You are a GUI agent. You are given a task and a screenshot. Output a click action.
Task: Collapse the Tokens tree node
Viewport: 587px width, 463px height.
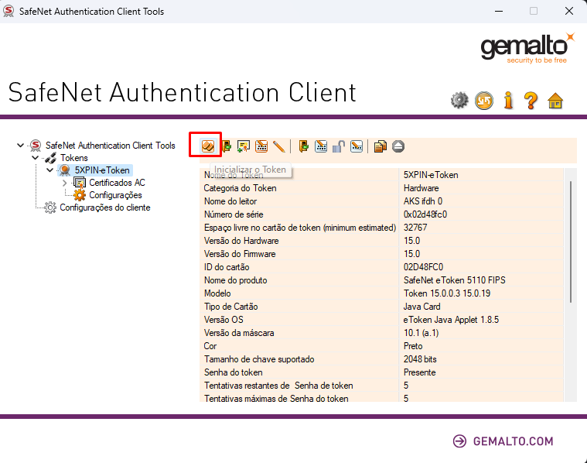pyautogui.click(x=36, y=158)
